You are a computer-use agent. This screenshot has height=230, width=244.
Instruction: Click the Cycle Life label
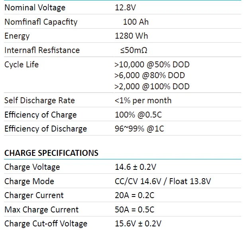[x=22, y=65]
